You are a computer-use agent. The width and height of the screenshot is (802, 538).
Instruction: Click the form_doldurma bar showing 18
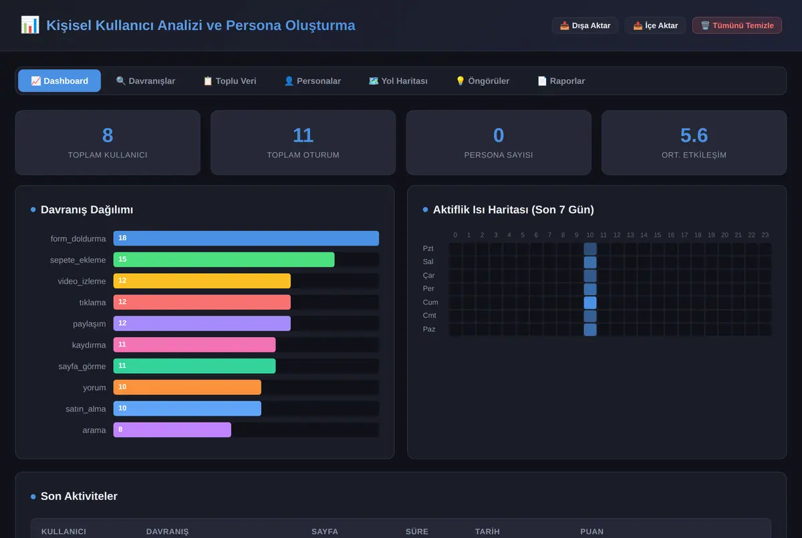click(x=246, y=238)
